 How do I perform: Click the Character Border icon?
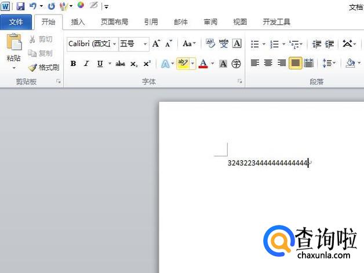pyautogui.click(x=237, y=43)
